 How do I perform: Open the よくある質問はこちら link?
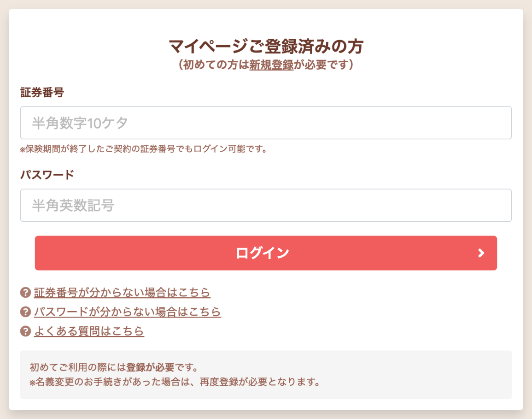coord(89,331)
